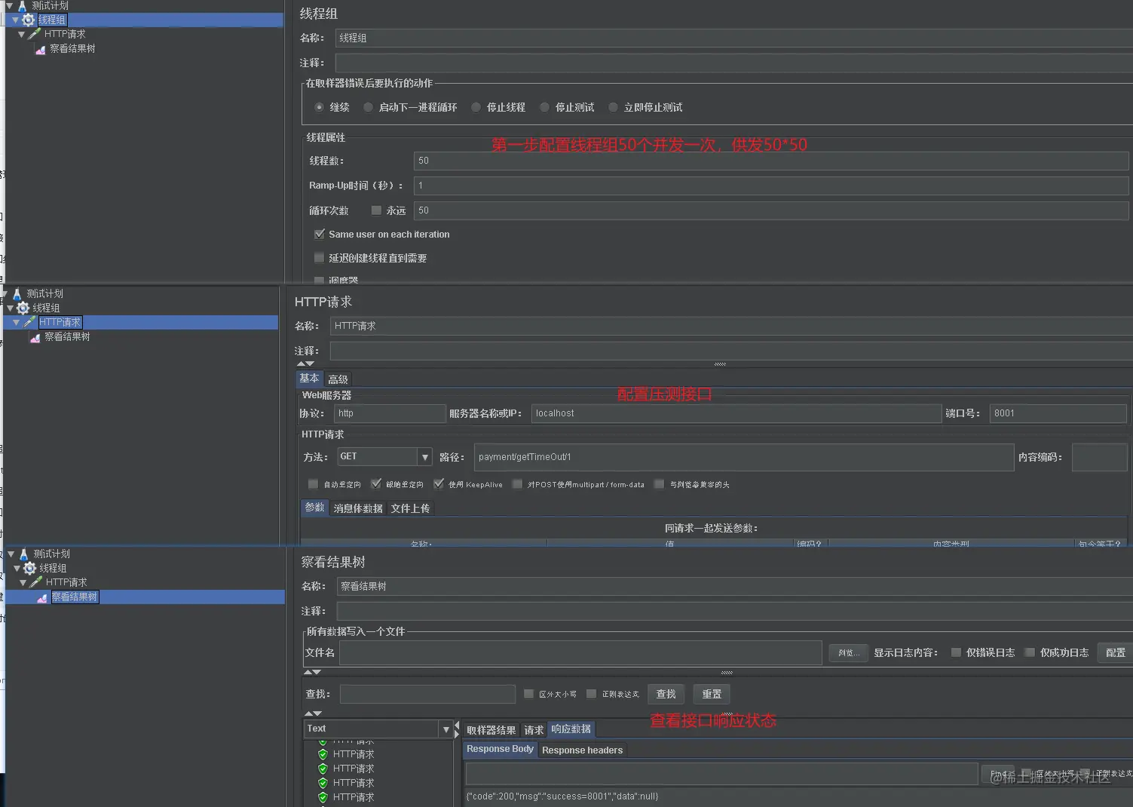
Task: Click the 线程组 gear icon in the HTTP请求 panel's tree
Action: pyautogui.click(x=23, y=308)
